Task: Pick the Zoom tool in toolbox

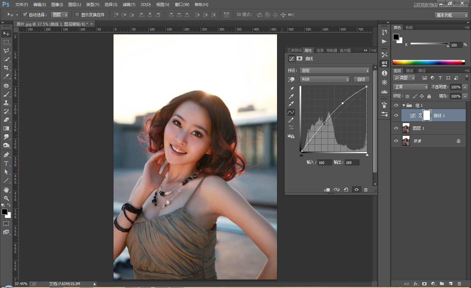Action: (x=6, y=198)
